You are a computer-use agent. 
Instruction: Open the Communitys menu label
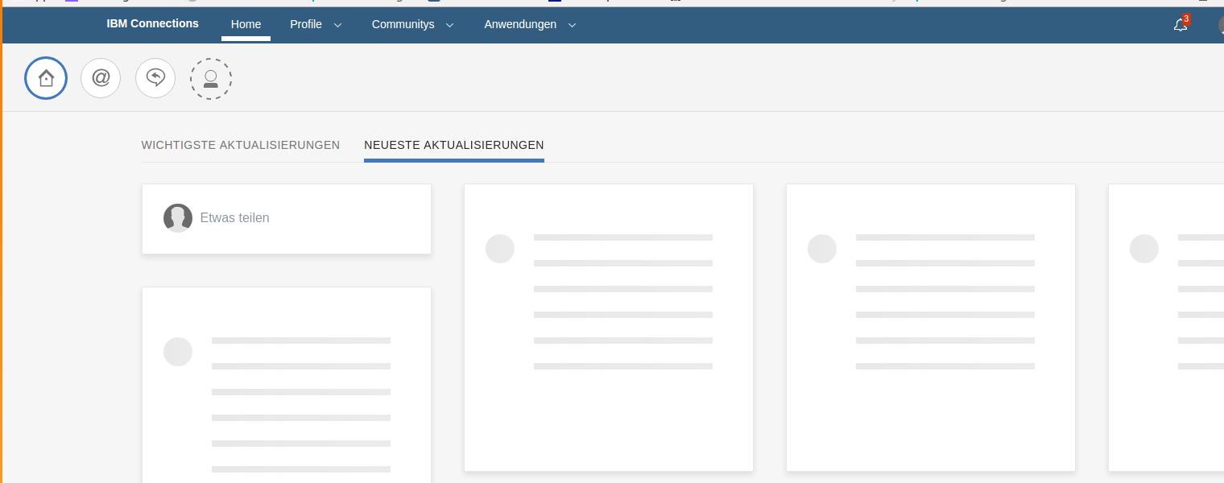coord(403,24)
